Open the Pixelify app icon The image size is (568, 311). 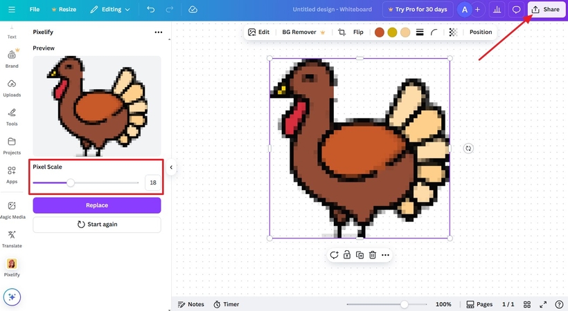pyautogui.click(x=12, y=268)
